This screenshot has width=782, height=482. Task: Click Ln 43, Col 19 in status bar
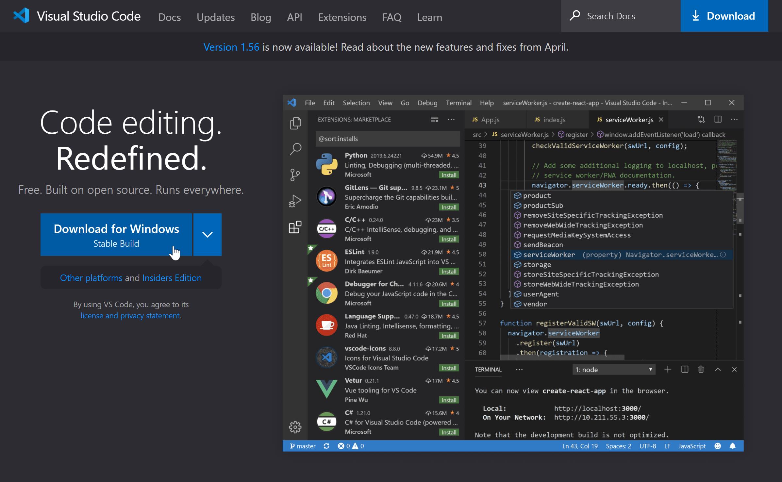(580, 446)
